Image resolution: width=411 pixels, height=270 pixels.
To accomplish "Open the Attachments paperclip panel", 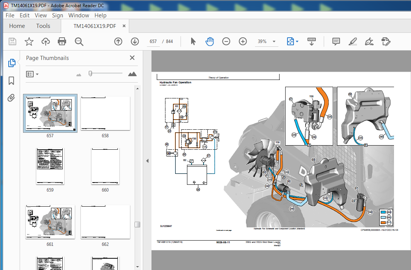I will [11, 98].
